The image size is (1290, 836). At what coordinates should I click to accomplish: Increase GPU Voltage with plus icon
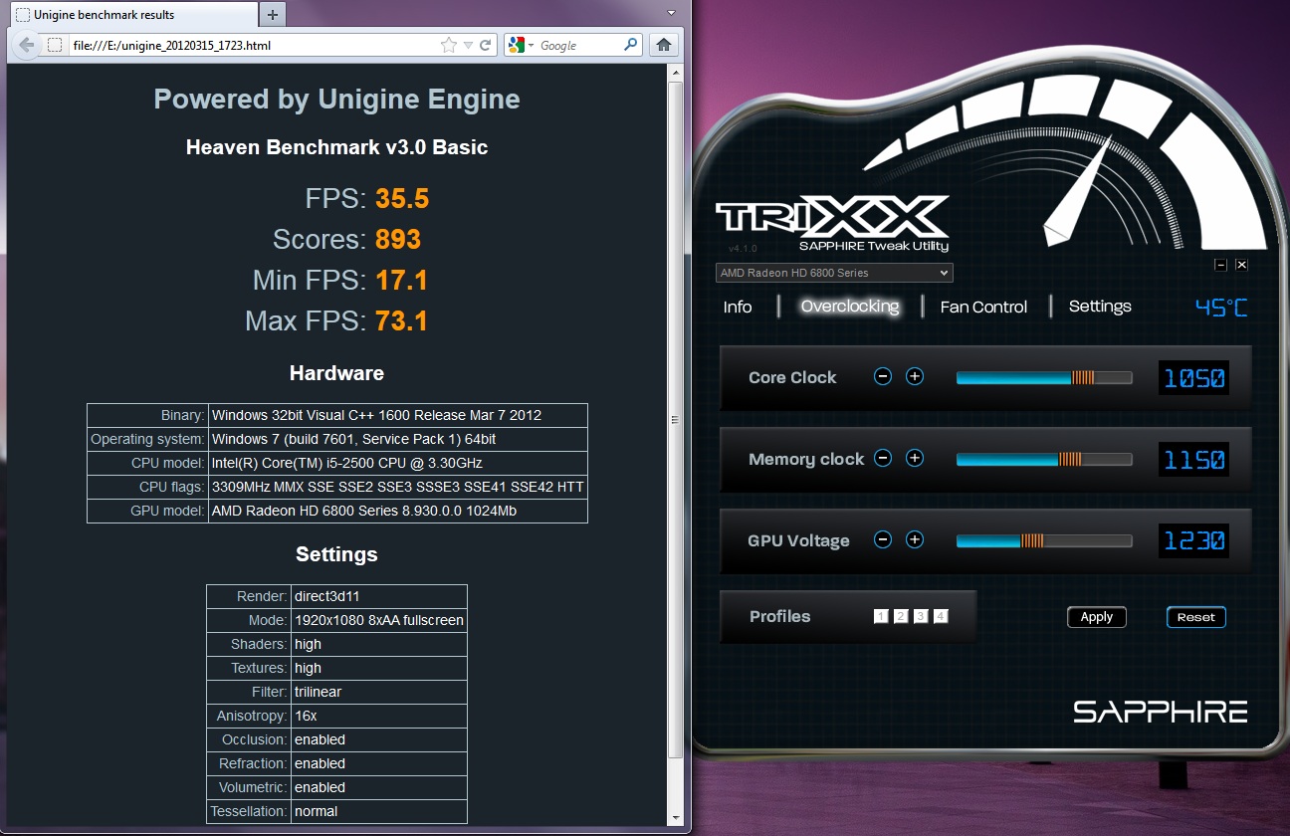click(915, 539)
